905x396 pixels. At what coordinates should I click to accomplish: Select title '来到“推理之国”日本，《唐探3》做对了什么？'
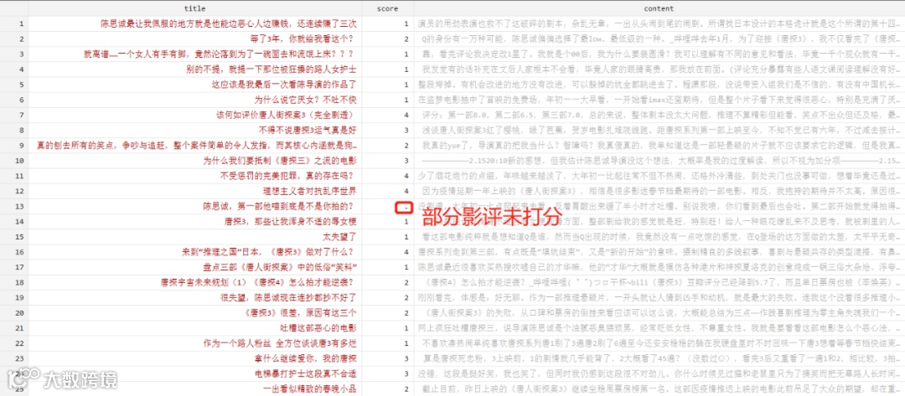(269, 252)
